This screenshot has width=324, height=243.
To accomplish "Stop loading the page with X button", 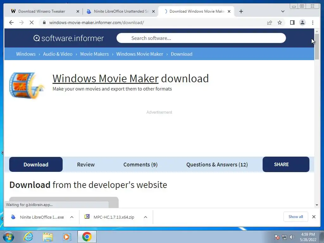I will (32, 22).
